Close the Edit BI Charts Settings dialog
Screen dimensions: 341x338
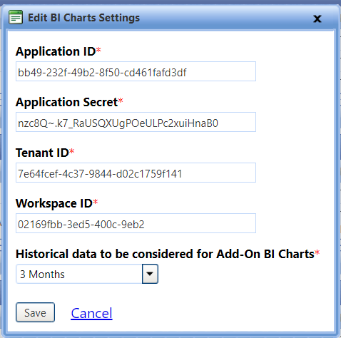317,19
